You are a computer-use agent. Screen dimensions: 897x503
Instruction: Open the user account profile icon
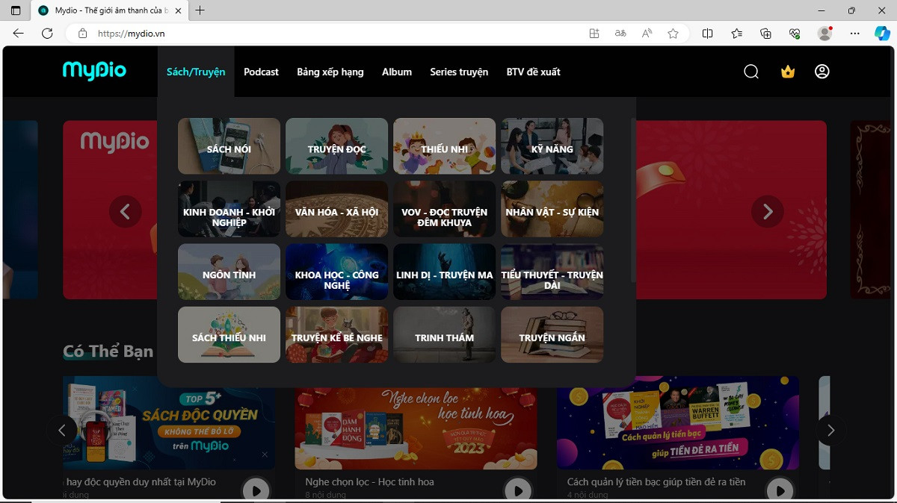click(x=822, y=72)
